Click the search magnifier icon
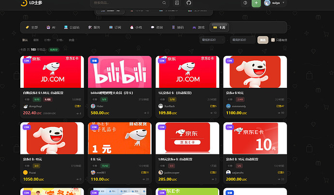334x195 pixels. coord(164,3)
